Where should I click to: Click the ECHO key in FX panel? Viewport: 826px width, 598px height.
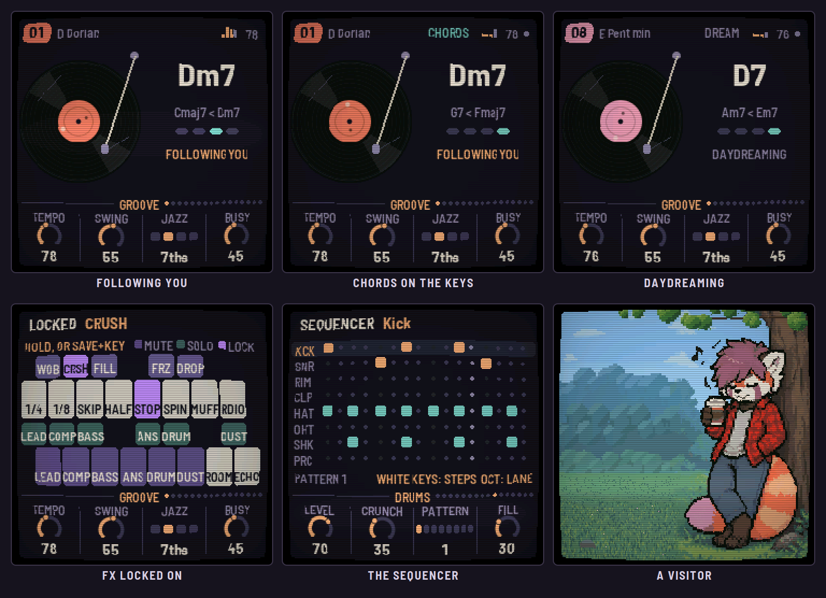click(247, 466)
